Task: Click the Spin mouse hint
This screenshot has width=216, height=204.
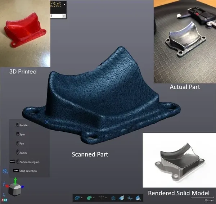Action: [21, 134]
